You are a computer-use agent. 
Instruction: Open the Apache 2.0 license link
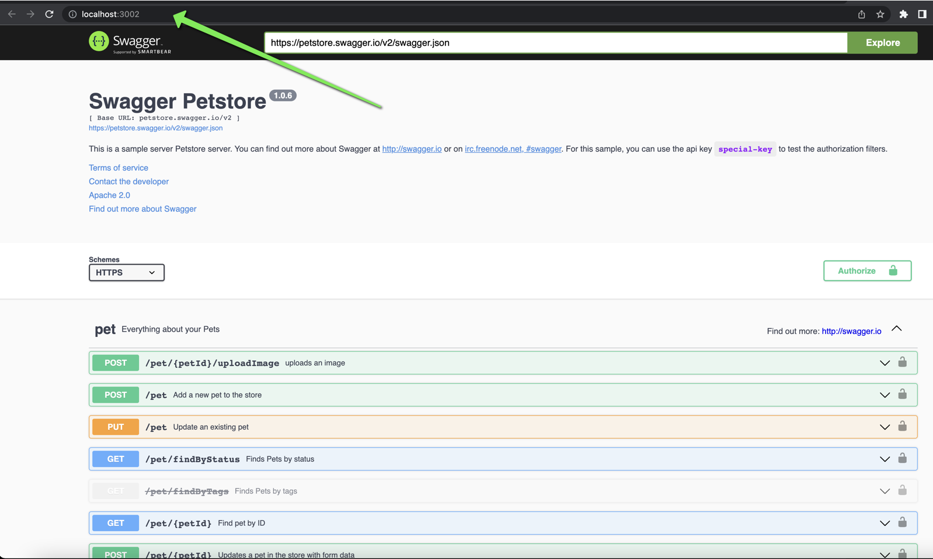coord(109,195)
